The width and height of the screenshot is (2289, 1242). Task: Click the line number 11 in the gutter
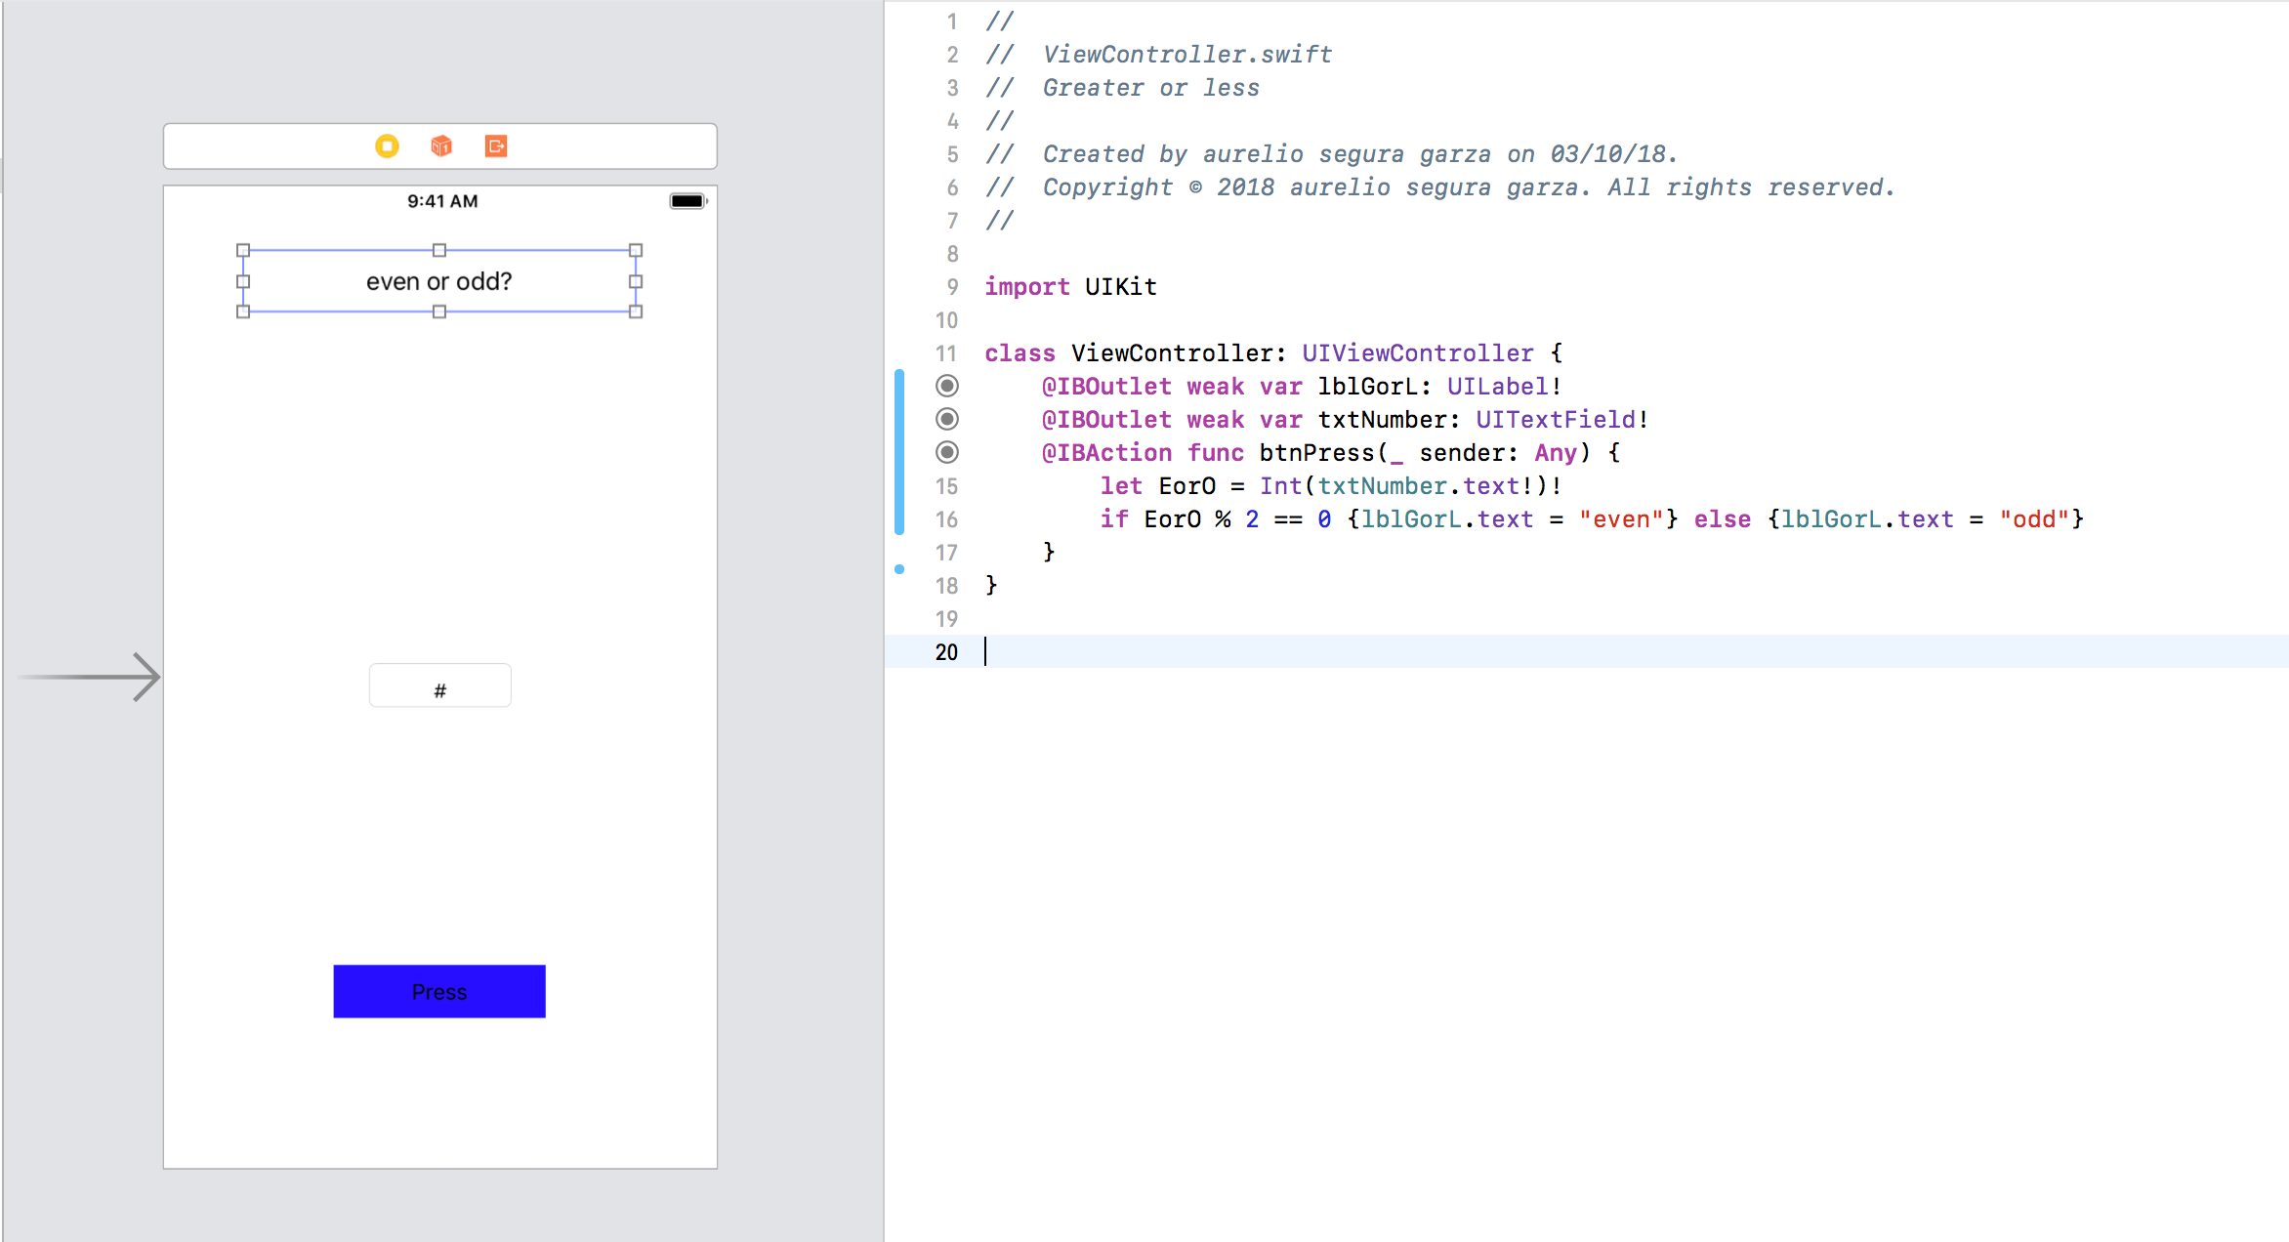coord(945,353)
